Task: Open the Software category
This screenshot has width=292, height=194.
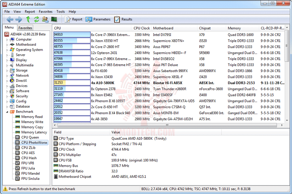Action: pos(23,91)
